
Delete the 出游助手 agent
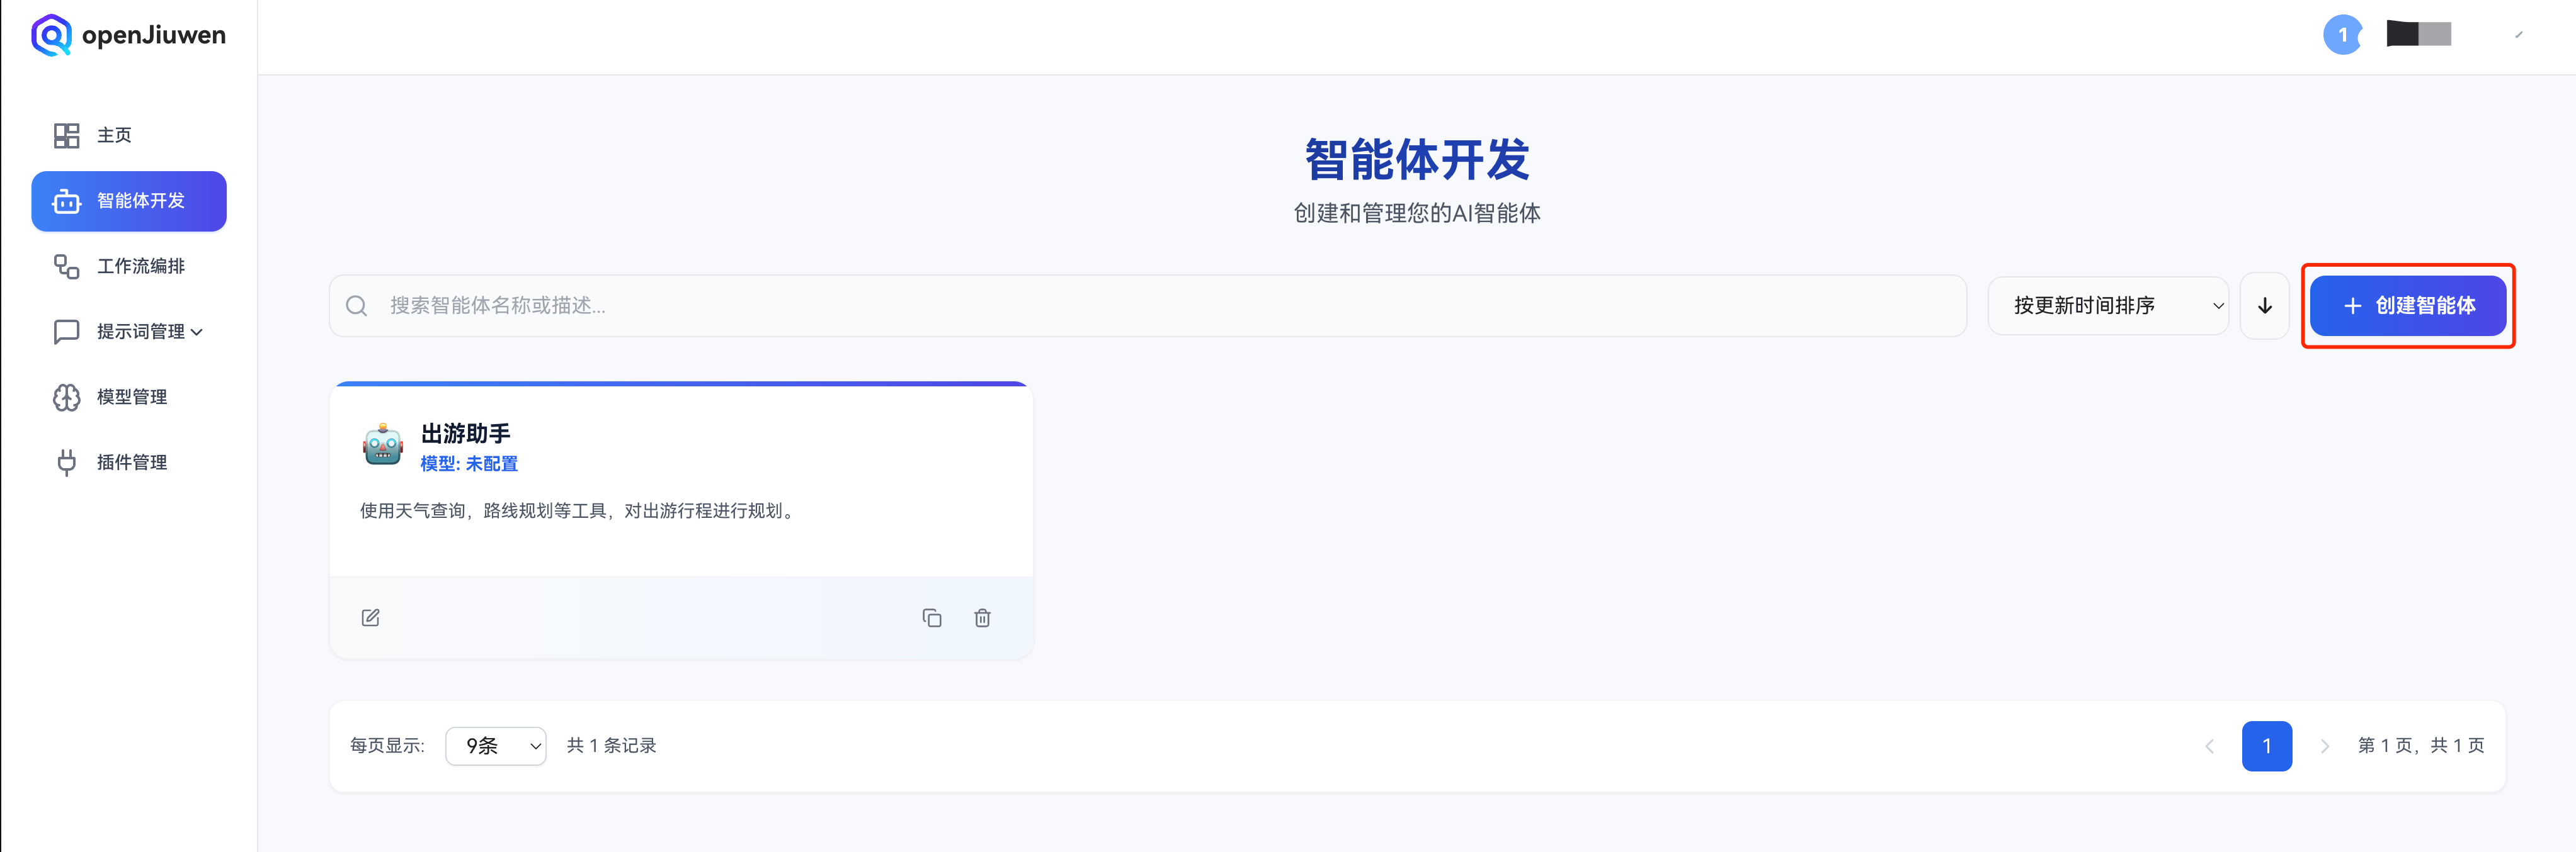[x=981, y=617]
